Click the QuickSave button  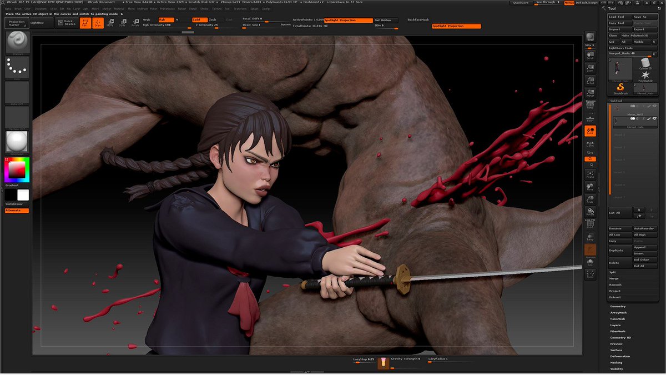(x=521, y=3)
